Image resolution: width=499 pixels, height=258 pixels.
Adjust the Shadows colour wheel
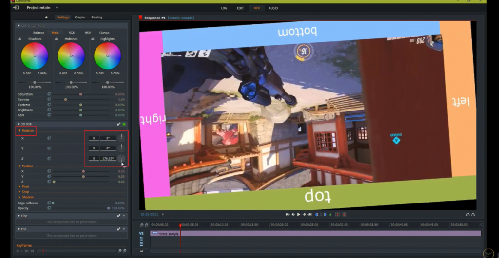click(35, 56)
